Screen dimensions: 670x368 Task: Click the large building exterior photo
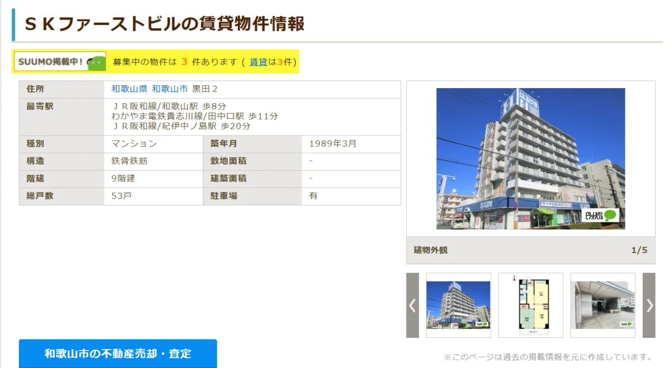[x=530, y=158]
